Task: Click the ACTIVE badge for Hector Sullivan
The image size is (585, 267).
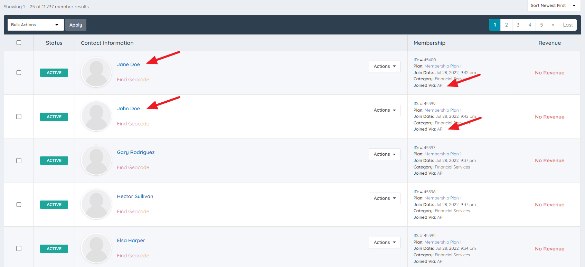Action: tap(54, 205)
